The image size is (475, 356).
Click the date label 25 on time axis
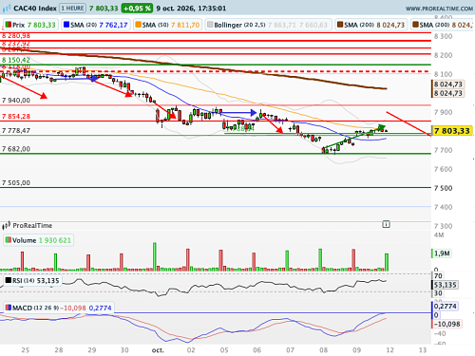click(26, 350)
